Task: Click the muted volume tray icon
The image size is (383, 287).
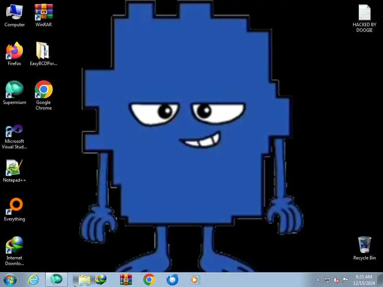Action: pyautogui.click(x=336, y=280)
